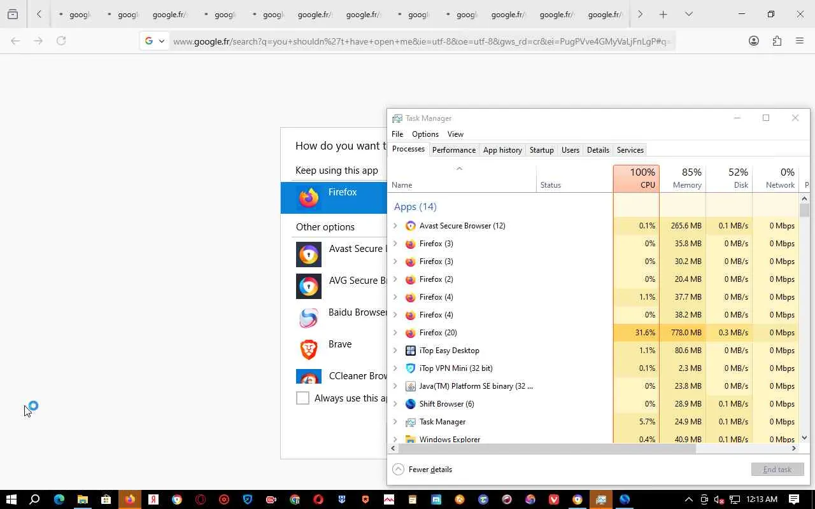Screen dimensions: 815x509
Task: Open the notification center icon in the tray
Action: tap(794, 499)
